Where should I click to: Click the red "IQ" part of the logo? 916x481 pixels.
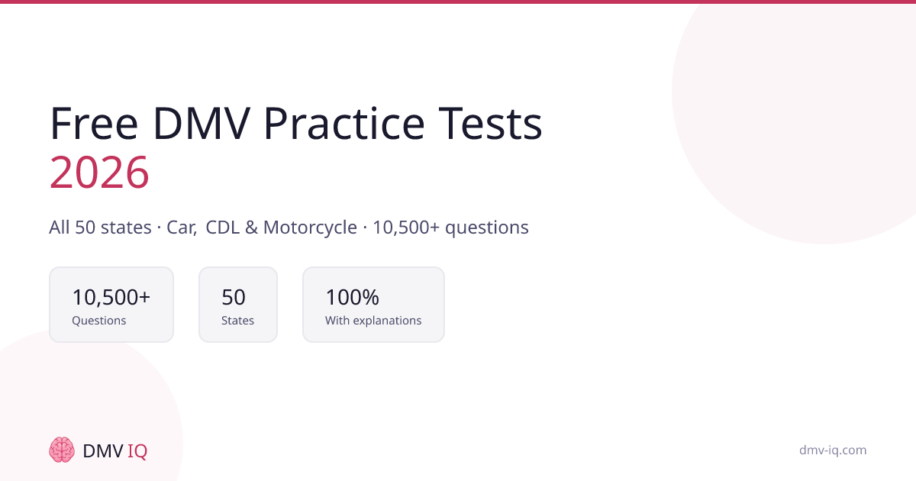[137, 450]
